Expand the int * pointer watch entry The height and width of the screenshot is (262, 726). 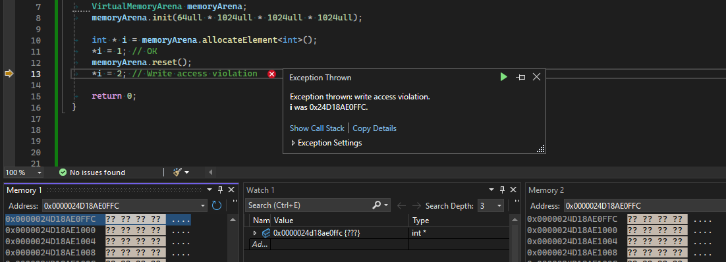255,233
